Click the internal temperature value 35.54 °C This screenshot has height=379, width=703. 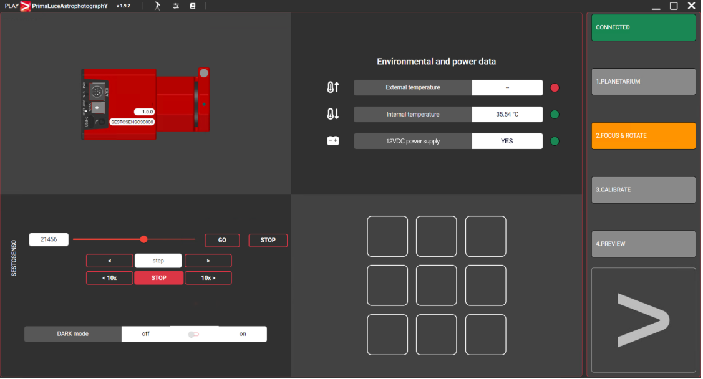pos(507,114)
